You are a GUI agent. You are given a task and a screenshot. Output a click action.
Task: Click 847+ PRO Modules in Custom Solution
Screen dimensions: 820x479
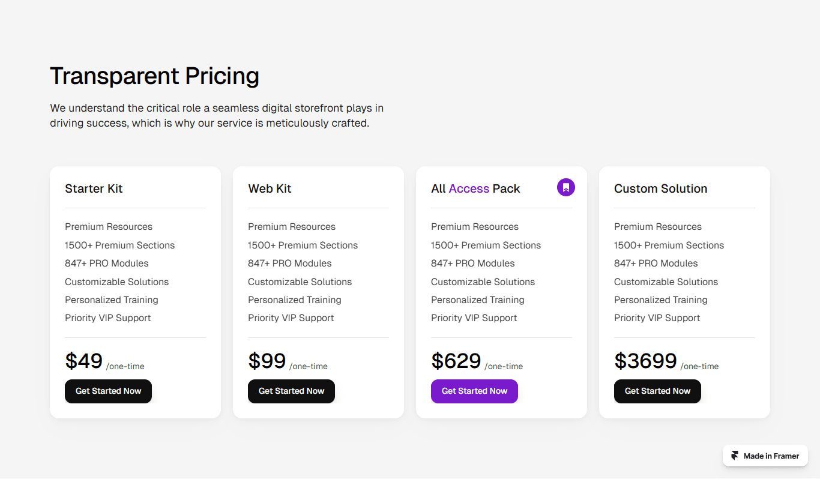tap(656, 264)
